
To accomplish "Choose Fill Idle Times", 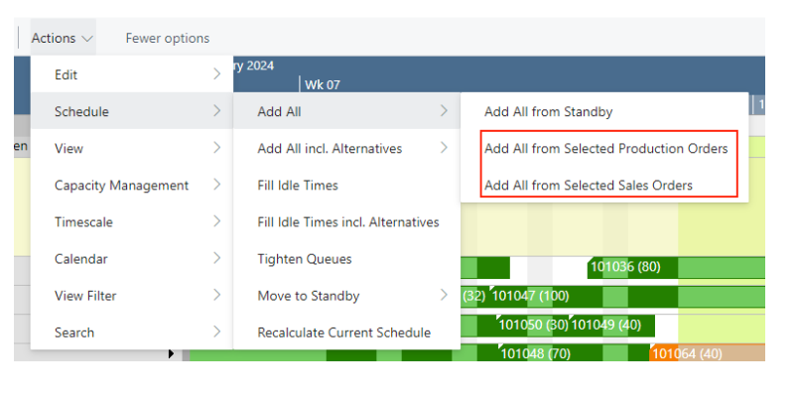I will [298, 186].
